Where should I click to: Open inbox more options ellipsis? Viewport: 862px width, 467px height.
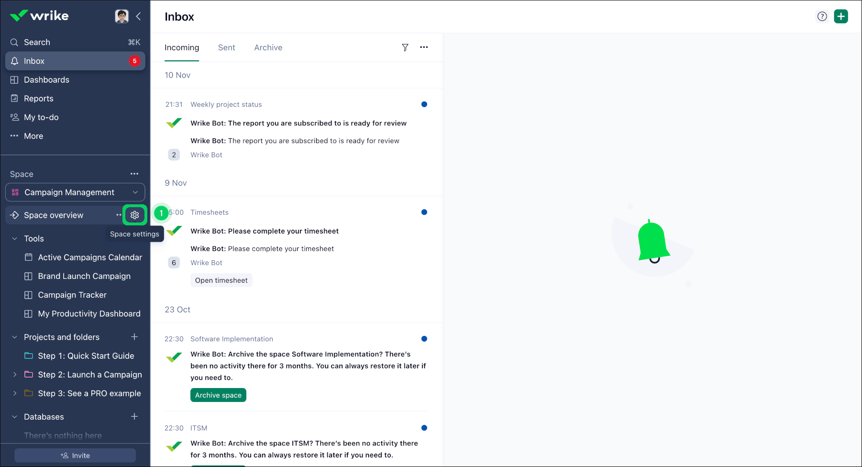coord(424,47)
